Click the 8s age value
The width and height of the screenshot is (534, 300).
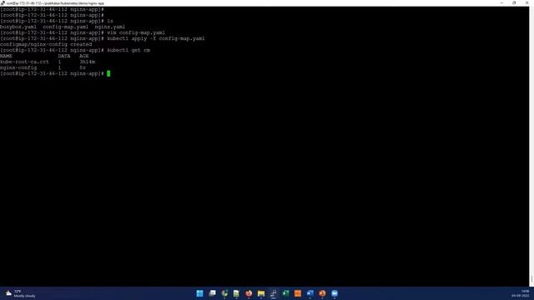click(83, 67)
